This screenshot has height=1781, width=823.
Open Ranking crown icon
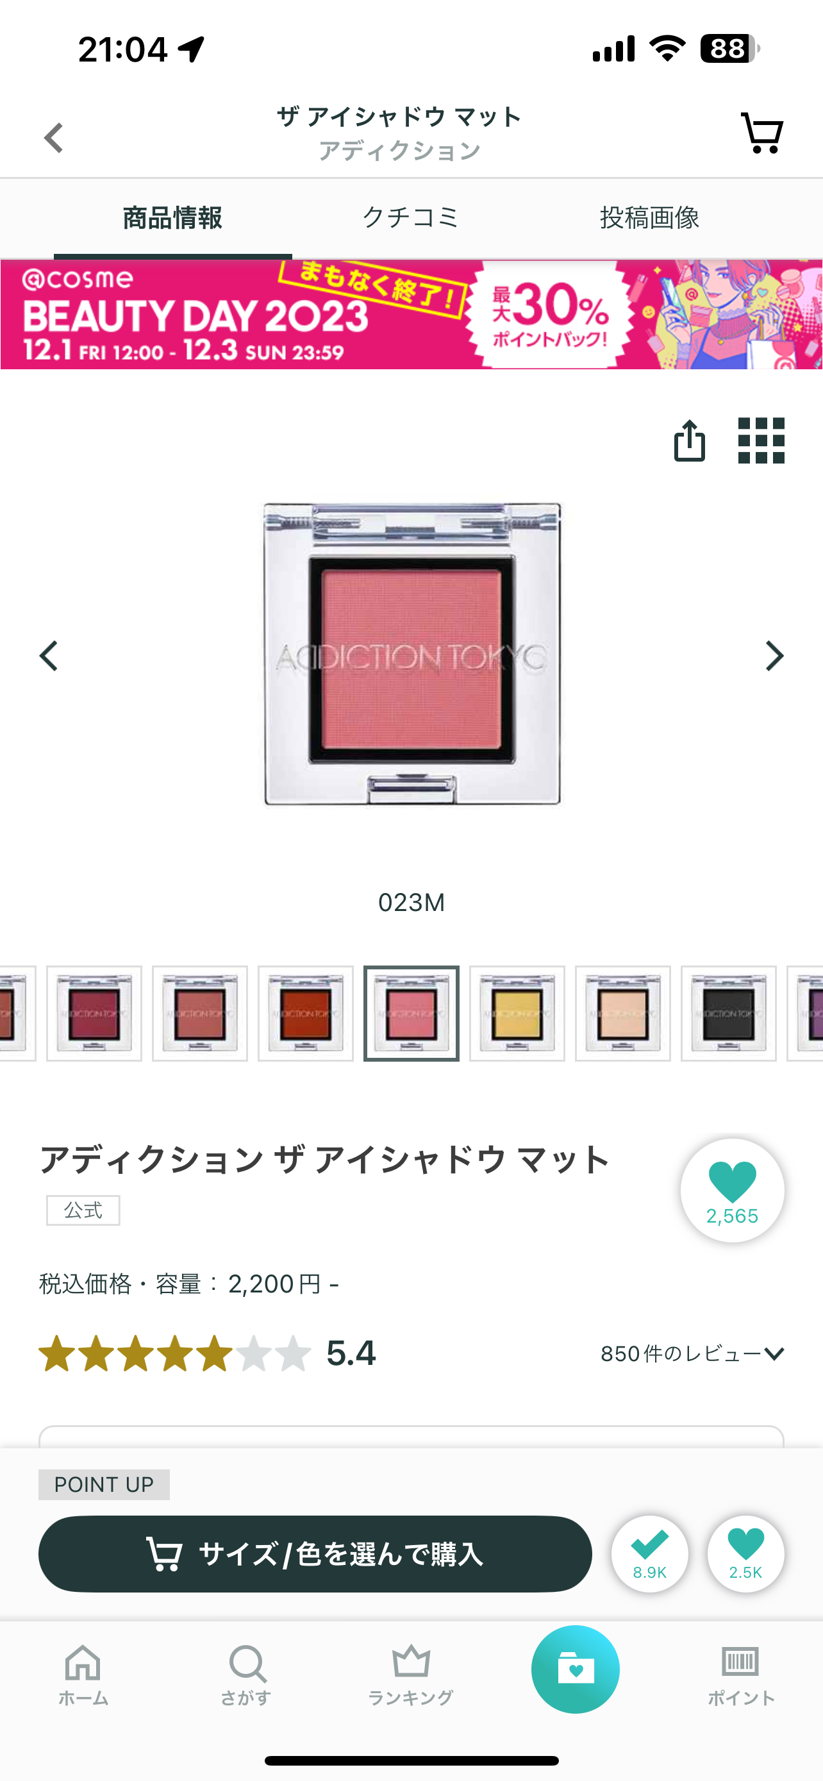point(411,1675)
